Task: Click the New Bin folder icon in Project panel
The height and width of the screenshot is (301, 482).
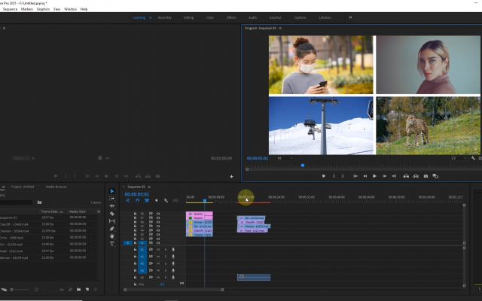Action: click(78, 289)
